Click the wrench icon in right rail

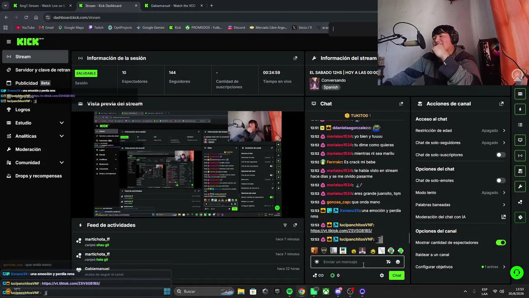pyautogui.click(x=520, y=186)
